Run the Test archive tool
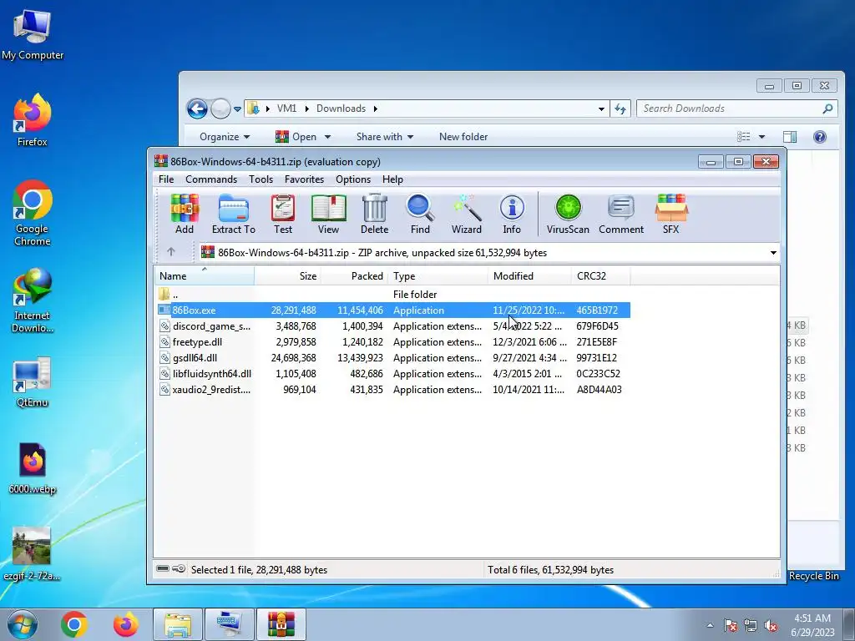This screenshot has height=641, width=855. [283, 215]
